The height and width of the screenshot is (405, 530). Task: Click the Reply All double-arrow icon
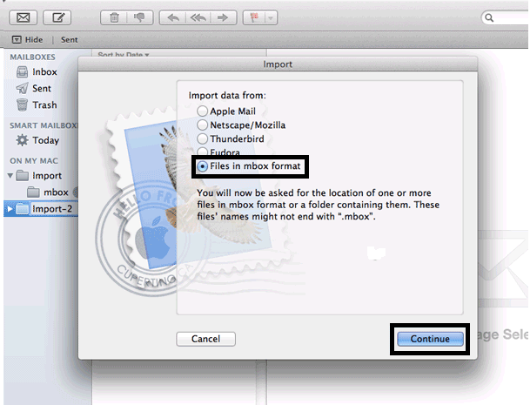point(198,17)
